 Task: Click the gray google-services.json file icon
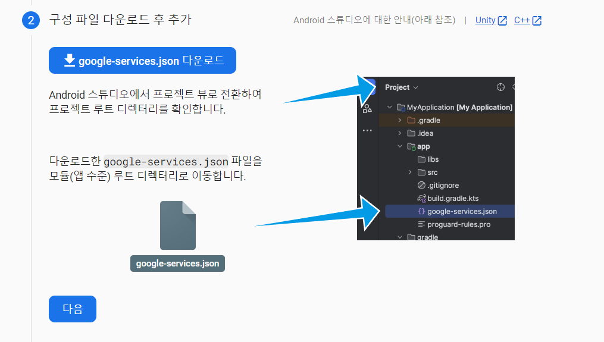coord(178,225)
